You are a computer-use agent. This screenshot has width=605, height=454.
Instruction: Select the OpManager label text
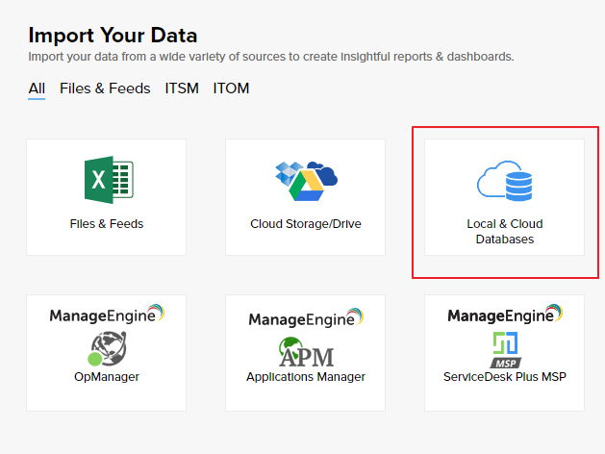(x=107, y=376)
